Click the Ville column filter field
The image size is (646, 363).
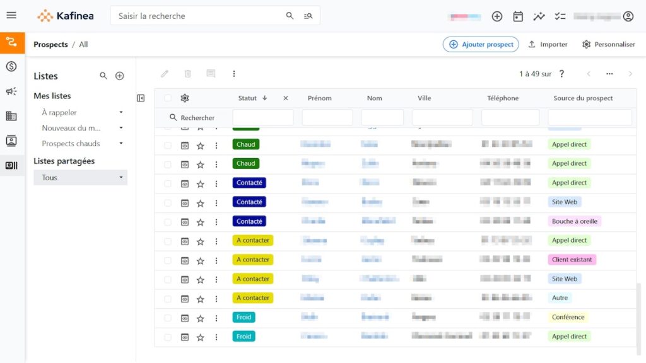(442, 118)
